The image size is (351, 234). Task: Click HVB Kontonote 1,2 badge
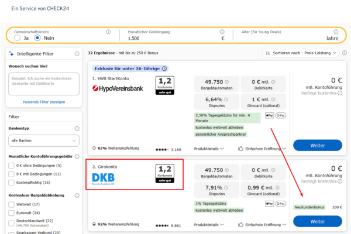165,85
